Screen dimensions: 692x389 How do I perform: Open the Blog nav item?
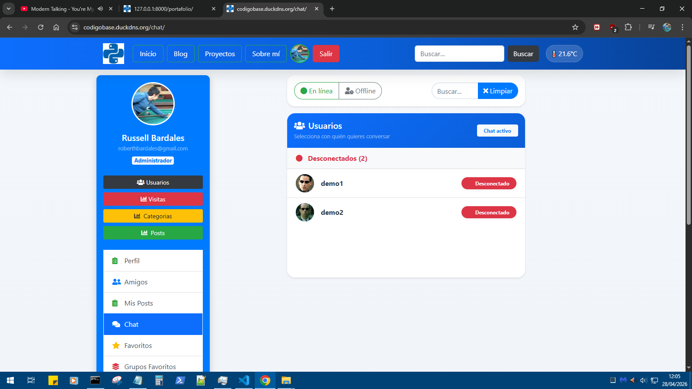pyautogui.click(x=181, y=54)
